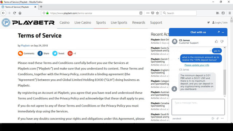The image size is (233, 131).
Task: Click the Terms of Service heading
Action: (x=40, y=36)
